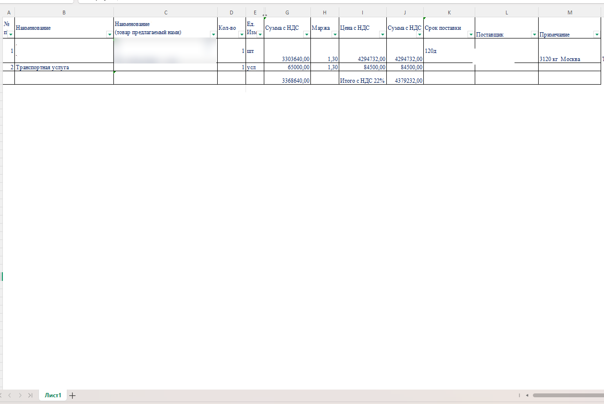Select the '3120 кг Москва' note cell

(570, 50)
